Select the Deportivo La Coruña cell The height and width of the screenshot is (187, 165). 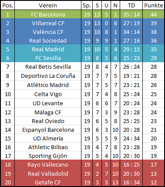[x=48, y=76]
